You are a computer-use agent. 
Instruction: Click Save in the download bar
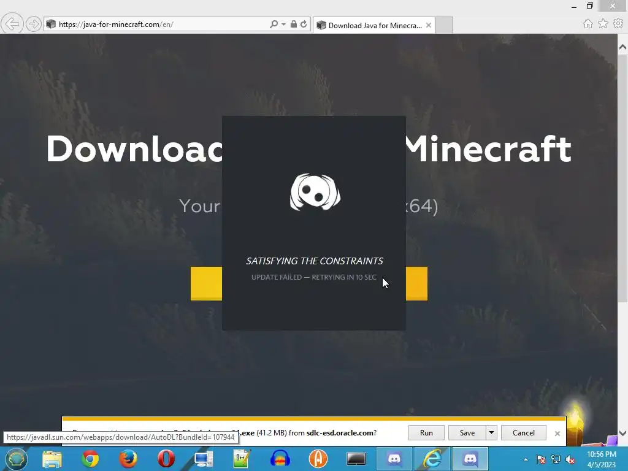click(467, 432)
